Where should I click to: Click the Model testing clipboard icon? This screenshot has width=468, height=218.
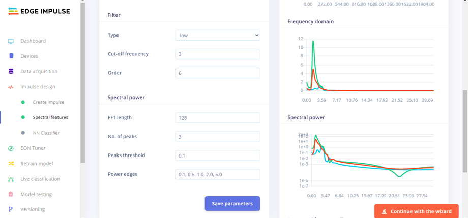pos(11,194)
